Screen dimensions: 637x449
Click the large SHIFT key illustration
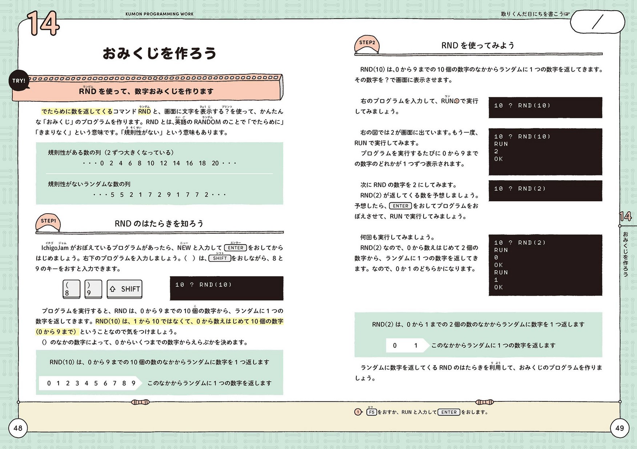pyautogui.click(x=125, y=289)
